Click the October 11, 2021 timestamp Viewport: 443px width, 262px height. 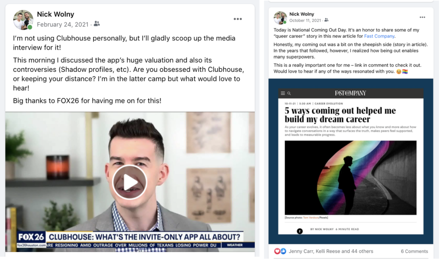point(305,20)
